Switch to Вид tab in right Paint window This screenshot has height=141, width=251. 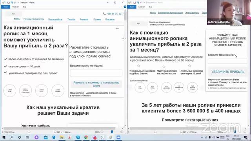[x=151, y=7]
